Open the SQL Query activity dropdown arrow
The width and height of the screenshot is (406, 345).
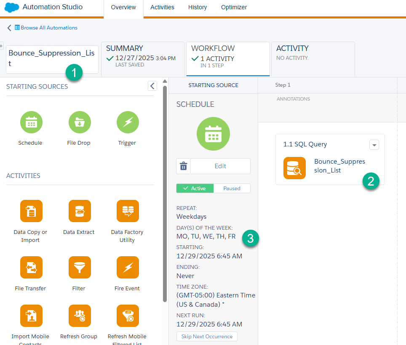(x=374, y=145)
